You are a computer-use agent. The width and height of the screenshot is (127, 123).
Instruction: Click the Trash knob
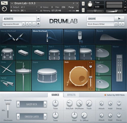[89, 103]
